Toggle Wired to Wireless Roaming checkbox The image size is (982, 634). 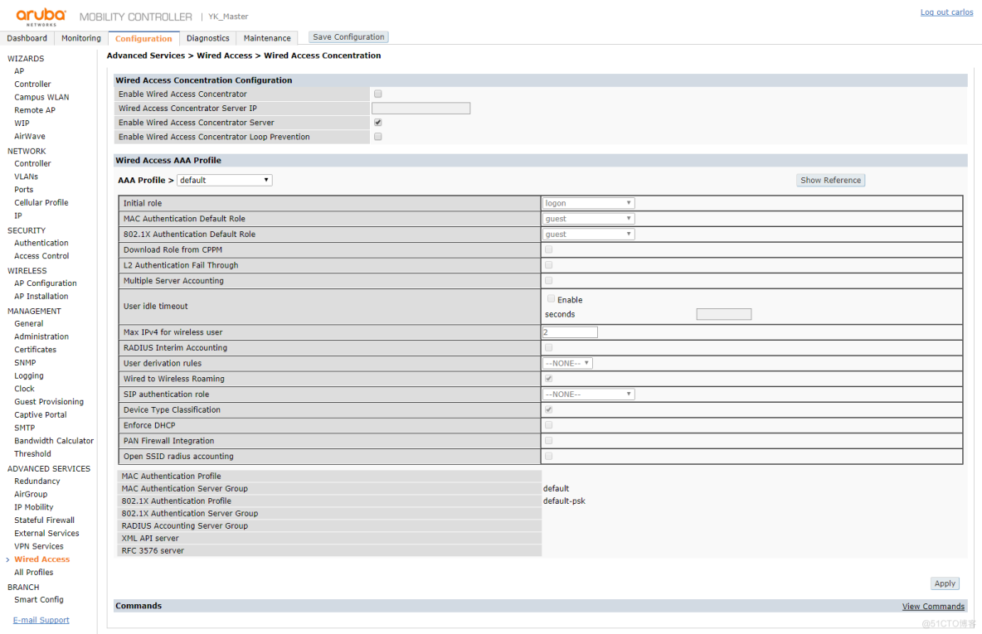coord(548,378)
